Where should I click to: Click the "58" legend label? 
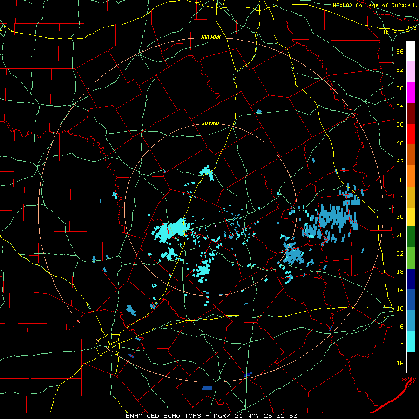(x=400, y=88)
